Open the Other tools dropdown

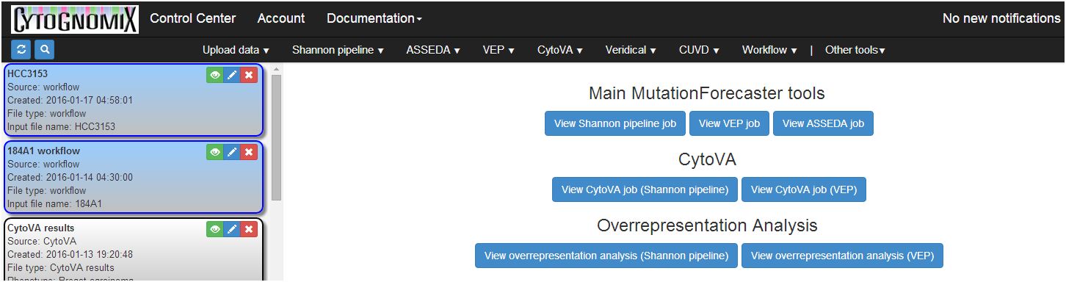click(x=855, y=50)
